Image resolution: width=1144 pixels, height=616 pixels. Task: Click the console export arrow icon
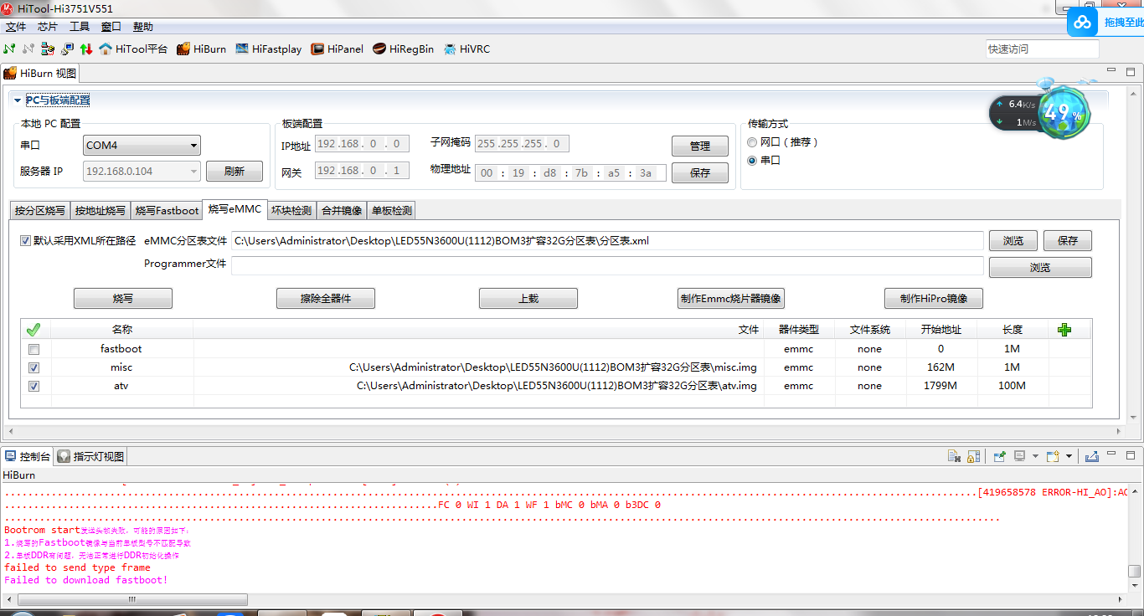click(1091, 456)
